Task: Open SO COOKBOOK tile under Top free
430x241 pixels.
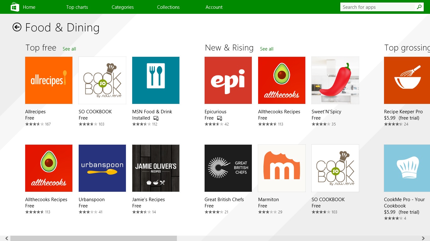Action: pyautogui.click(x=102, y=80)
